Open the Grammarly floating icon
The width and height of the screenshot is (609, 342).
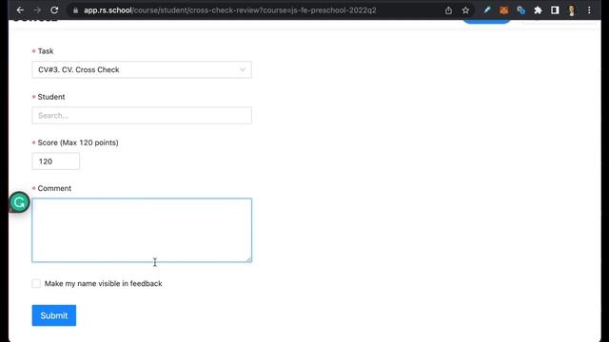[19, 202]
